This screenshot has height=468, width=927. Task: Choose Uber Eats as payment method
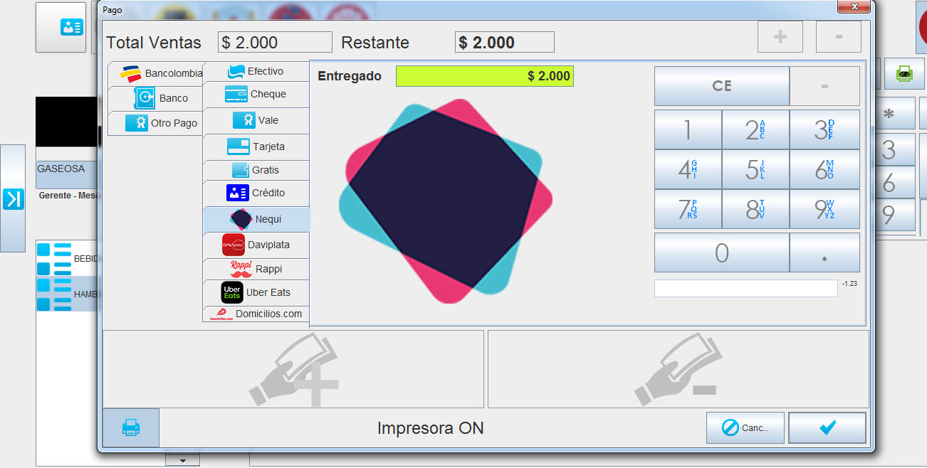(x=256, y=292)
